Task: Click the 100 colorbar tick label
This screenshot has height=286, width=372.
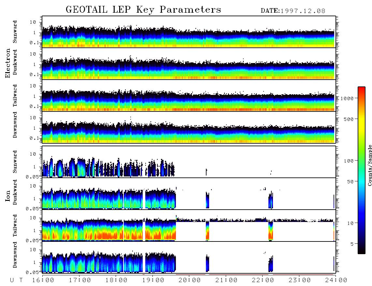Action: (349, 161)
